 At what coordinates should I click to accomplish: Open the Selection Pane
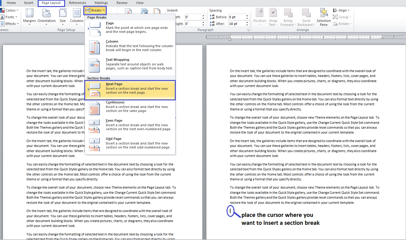click(324, 14)
